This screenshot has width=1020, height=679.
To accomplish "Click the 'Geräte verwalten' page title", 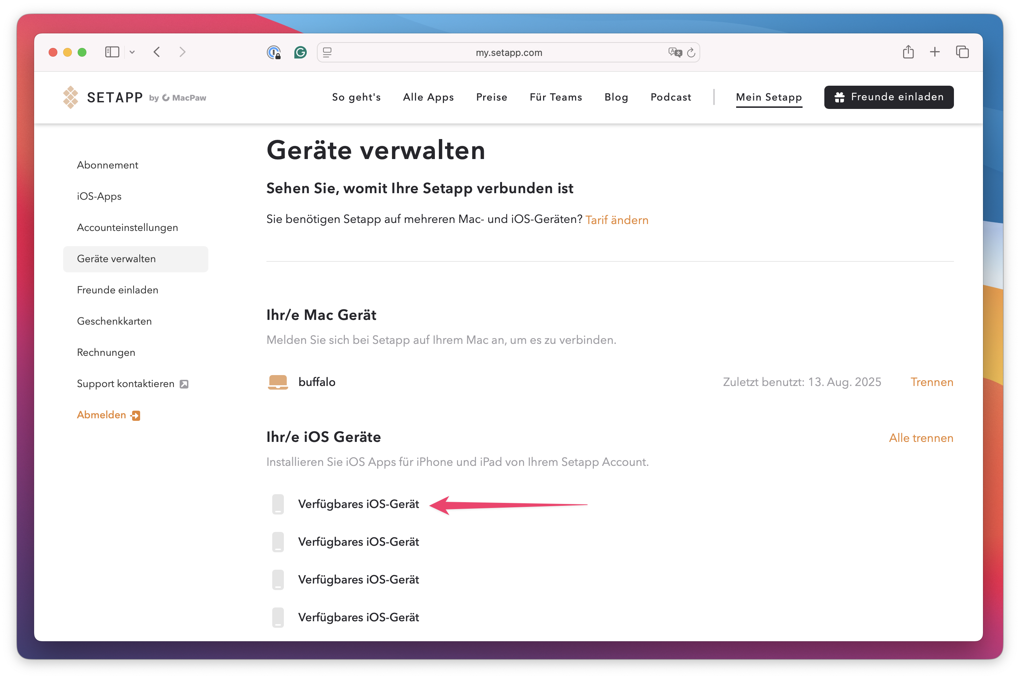I will tap(376, 150).
